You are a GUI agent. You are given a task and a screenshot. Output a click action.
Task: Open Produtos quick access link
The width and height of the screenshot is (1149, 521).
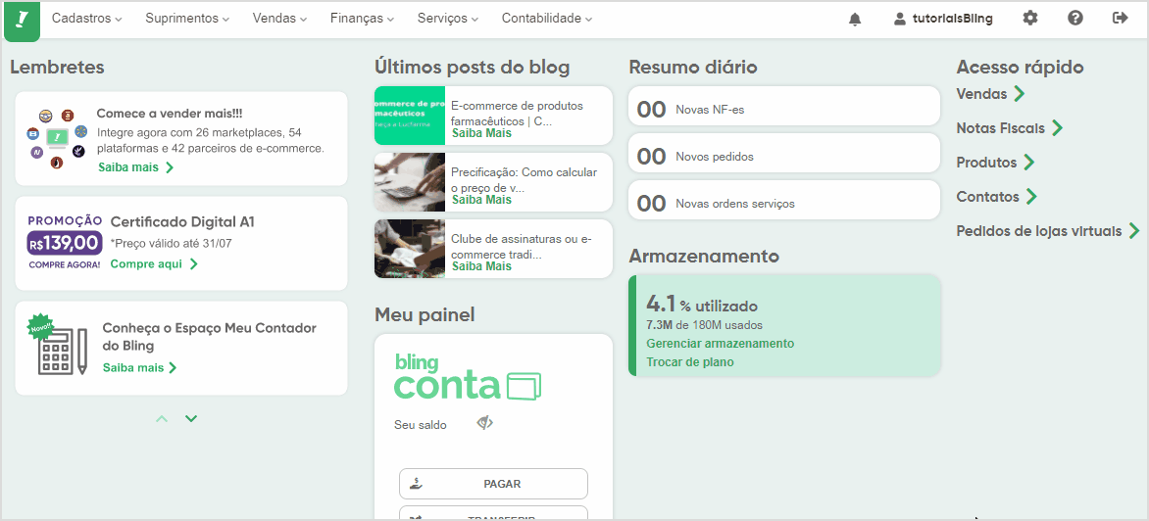click(996, 163)
